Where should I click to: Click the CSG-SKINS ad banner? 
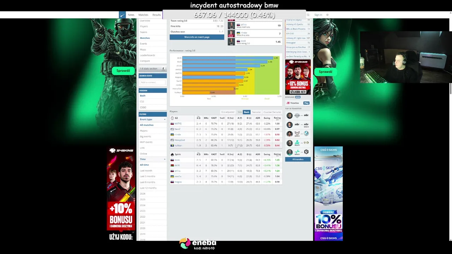(x=328, y=194)
